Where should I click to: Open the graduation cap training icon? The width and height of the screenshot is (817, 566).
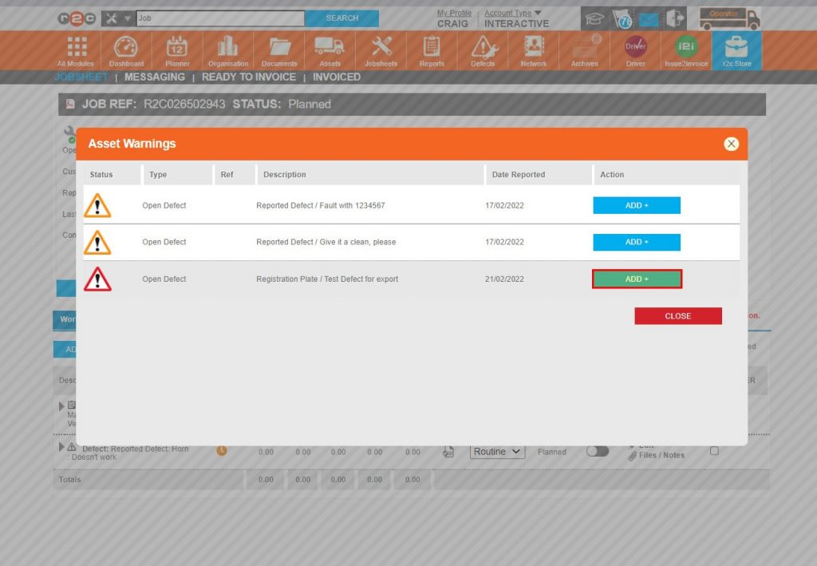(x=594, y=19)
